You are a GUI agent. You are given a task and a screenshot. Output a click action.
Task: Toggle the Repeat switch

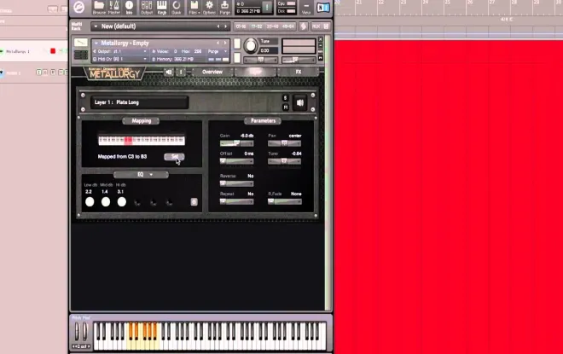click(236, 201)
